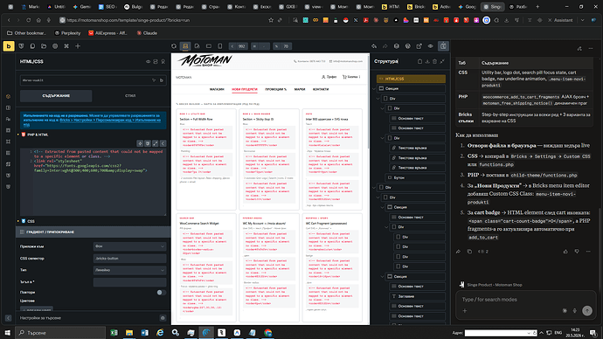
Task: Click the command icon in Bricks toolbar
Action: coord(66,46)
